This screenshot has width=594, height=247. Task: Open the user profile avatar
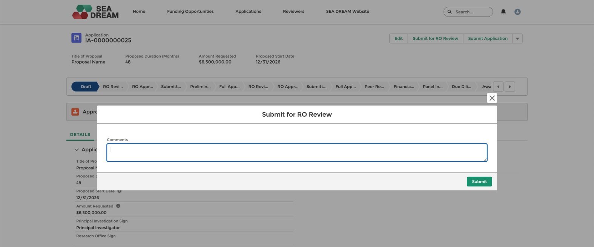click(x=517, y=12)
